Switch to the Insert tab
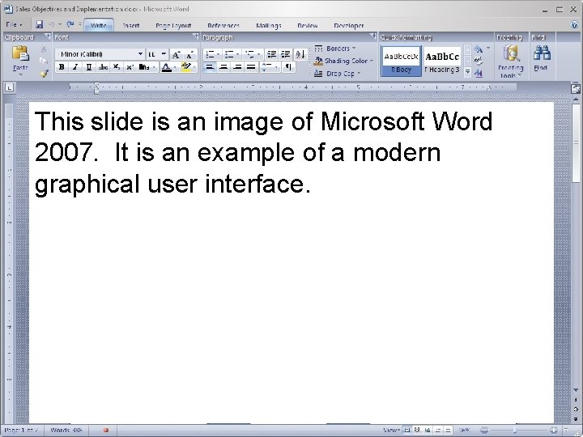583x437 pixels. [131, 26]
